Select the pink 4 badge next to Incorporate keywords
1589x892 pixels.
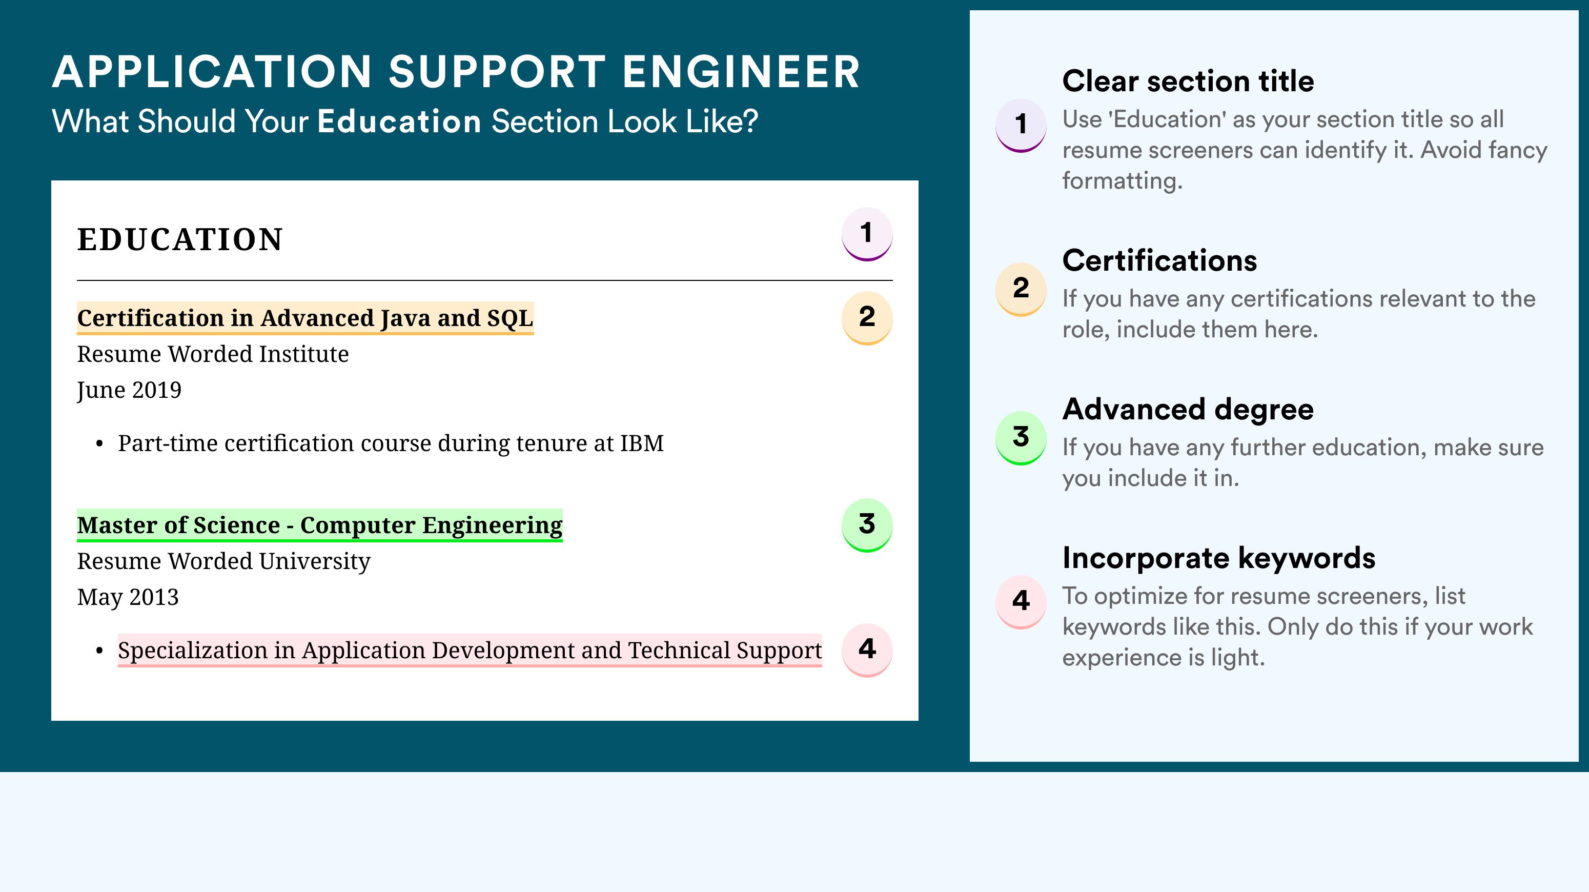[1021, 602]
